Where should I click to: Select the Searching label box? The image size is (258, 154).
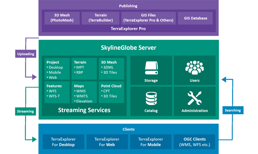233,110
